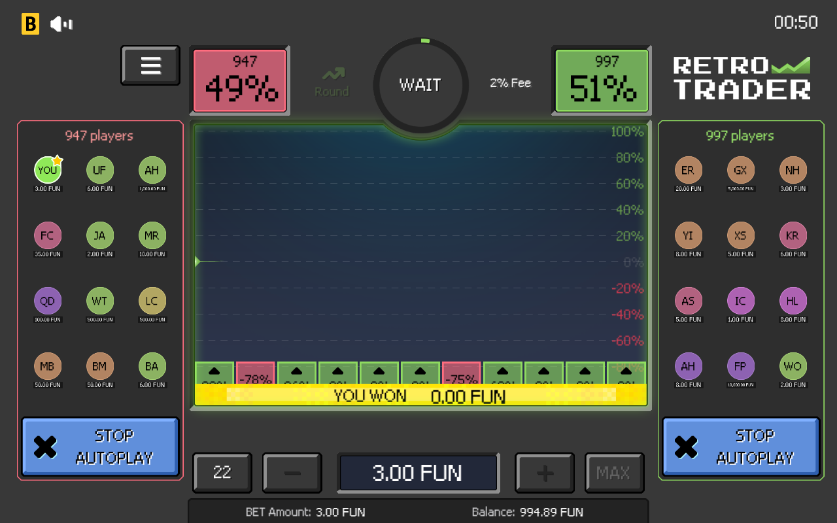
Task: Bet up on the green 51% button
Action: click(x=602, y=80)
